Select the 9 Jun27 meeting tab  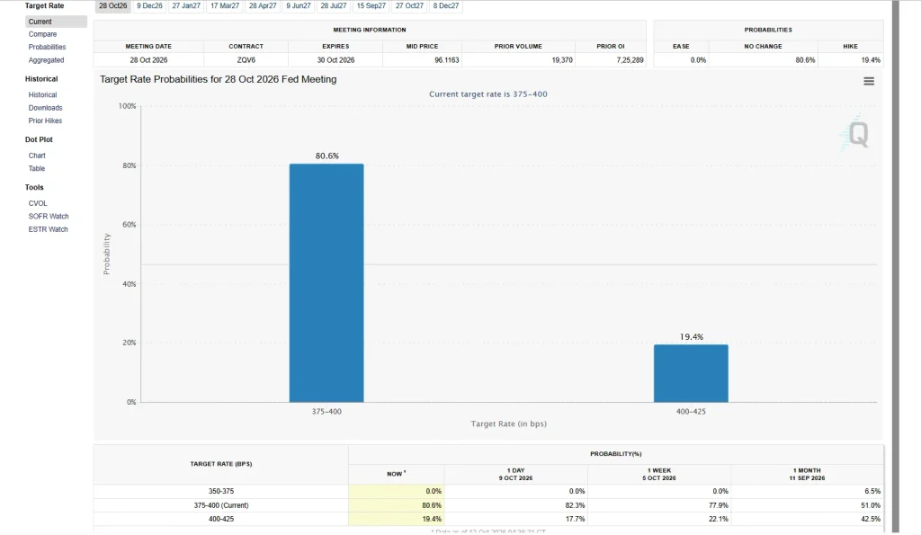click(x=299, y=6)
